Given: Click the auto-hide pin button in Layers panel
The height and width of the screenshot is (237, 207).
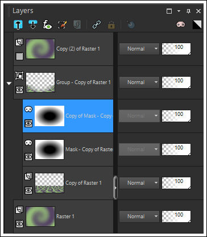Looking at the screenshot, I should (x=188, y=11).
